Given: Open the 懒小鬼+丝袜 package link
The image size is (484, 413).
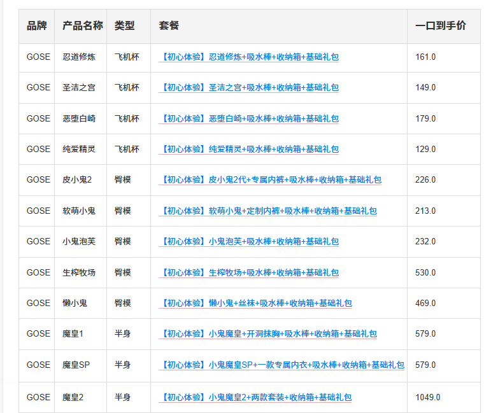Looking at the screenshot, I should (x=255, y=303).
